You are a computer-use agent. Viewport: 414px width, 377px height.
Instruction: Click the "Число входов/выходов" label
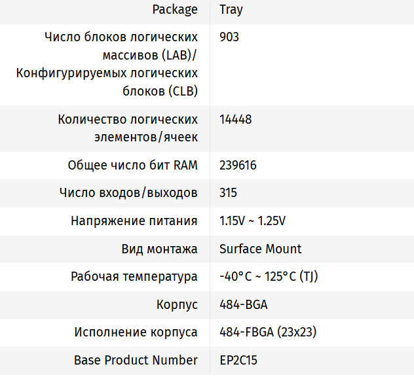(128, 193)
